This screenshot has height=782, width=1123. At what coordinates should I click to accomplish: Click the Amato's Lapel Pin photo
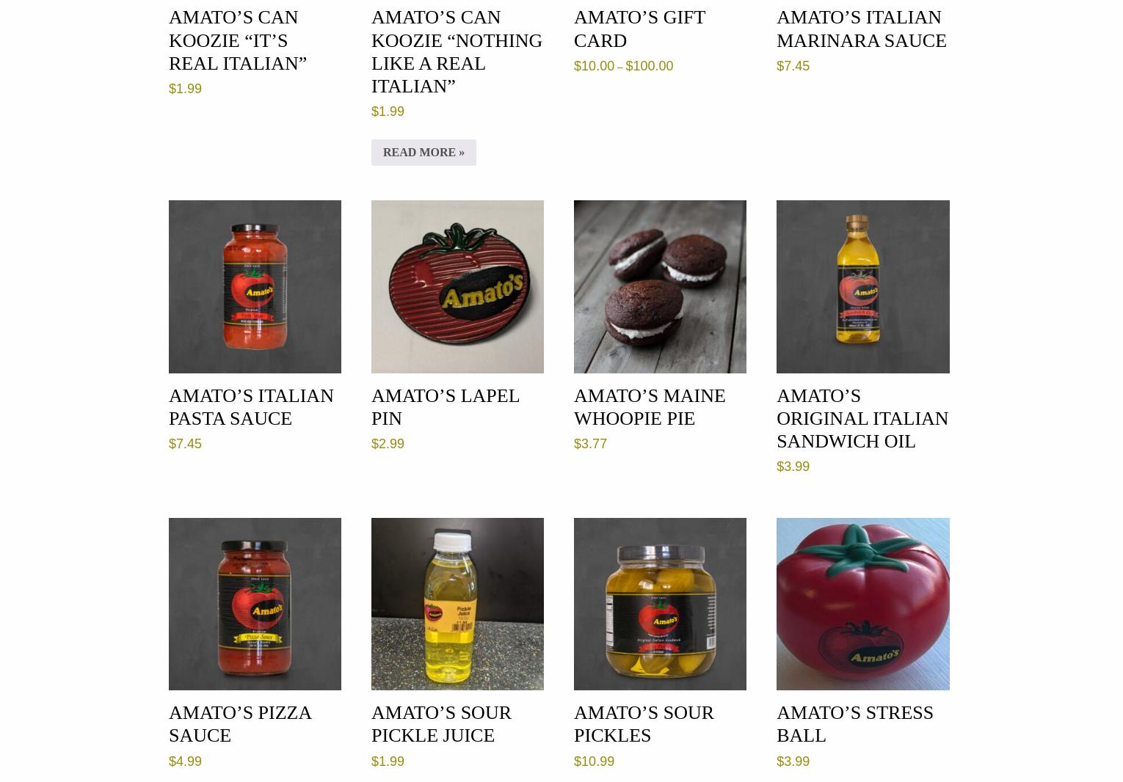point(457,286)
